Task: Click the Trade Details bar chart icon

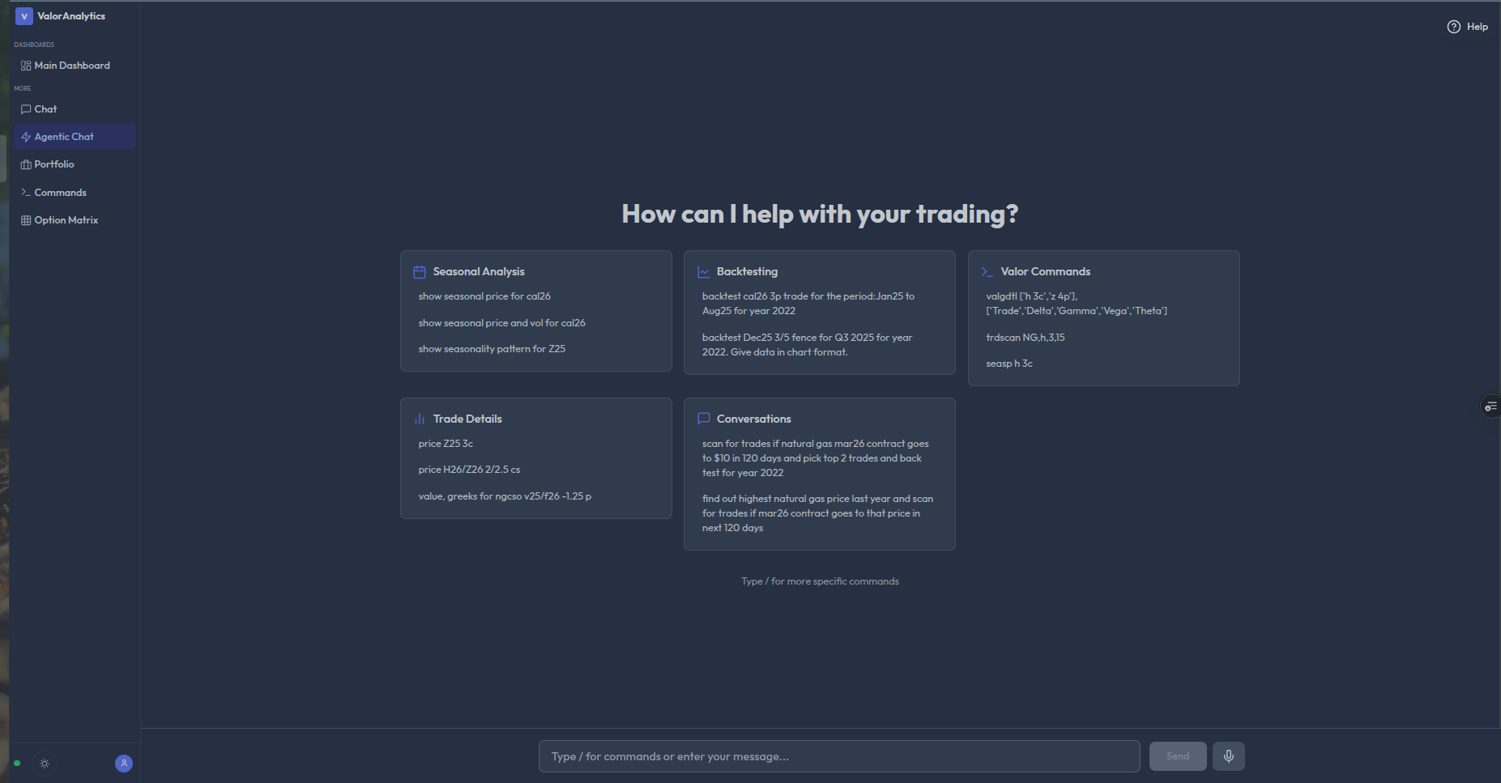Action: (420, 419)
